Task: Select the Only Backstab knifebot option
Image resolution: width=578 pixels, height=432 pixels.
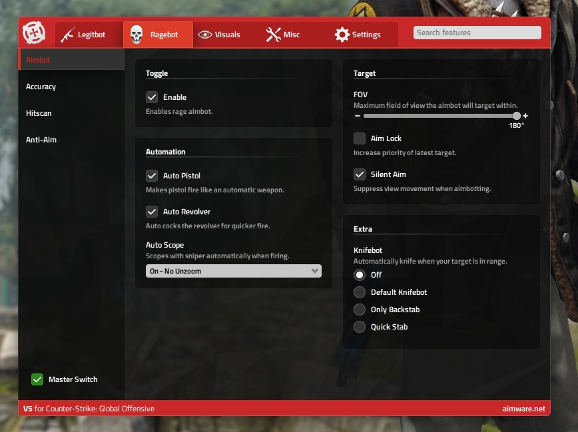Action: click(x=360, y=310)
